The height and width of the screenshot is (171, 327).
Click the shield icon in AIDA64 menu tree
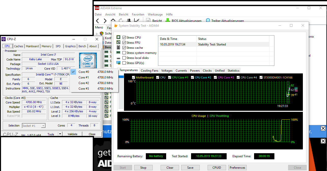tap(102, 33)
